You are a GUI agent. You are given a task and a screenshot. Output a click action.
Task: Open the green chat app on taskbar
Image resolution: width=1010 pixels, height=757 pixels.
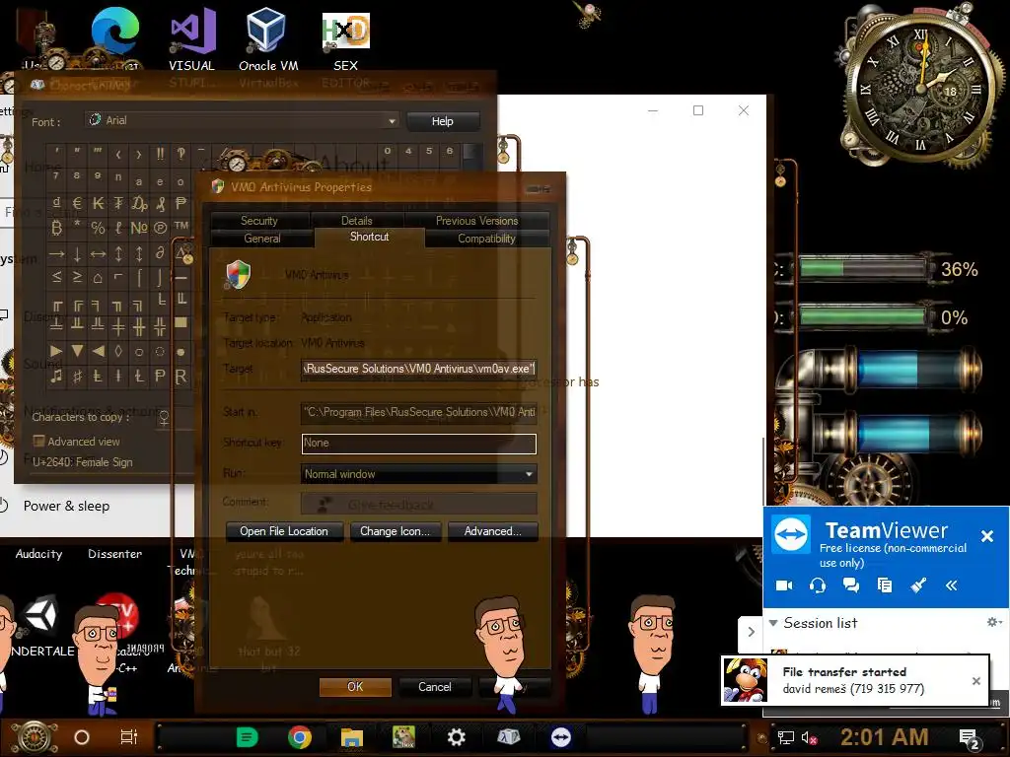click(247, 737)
